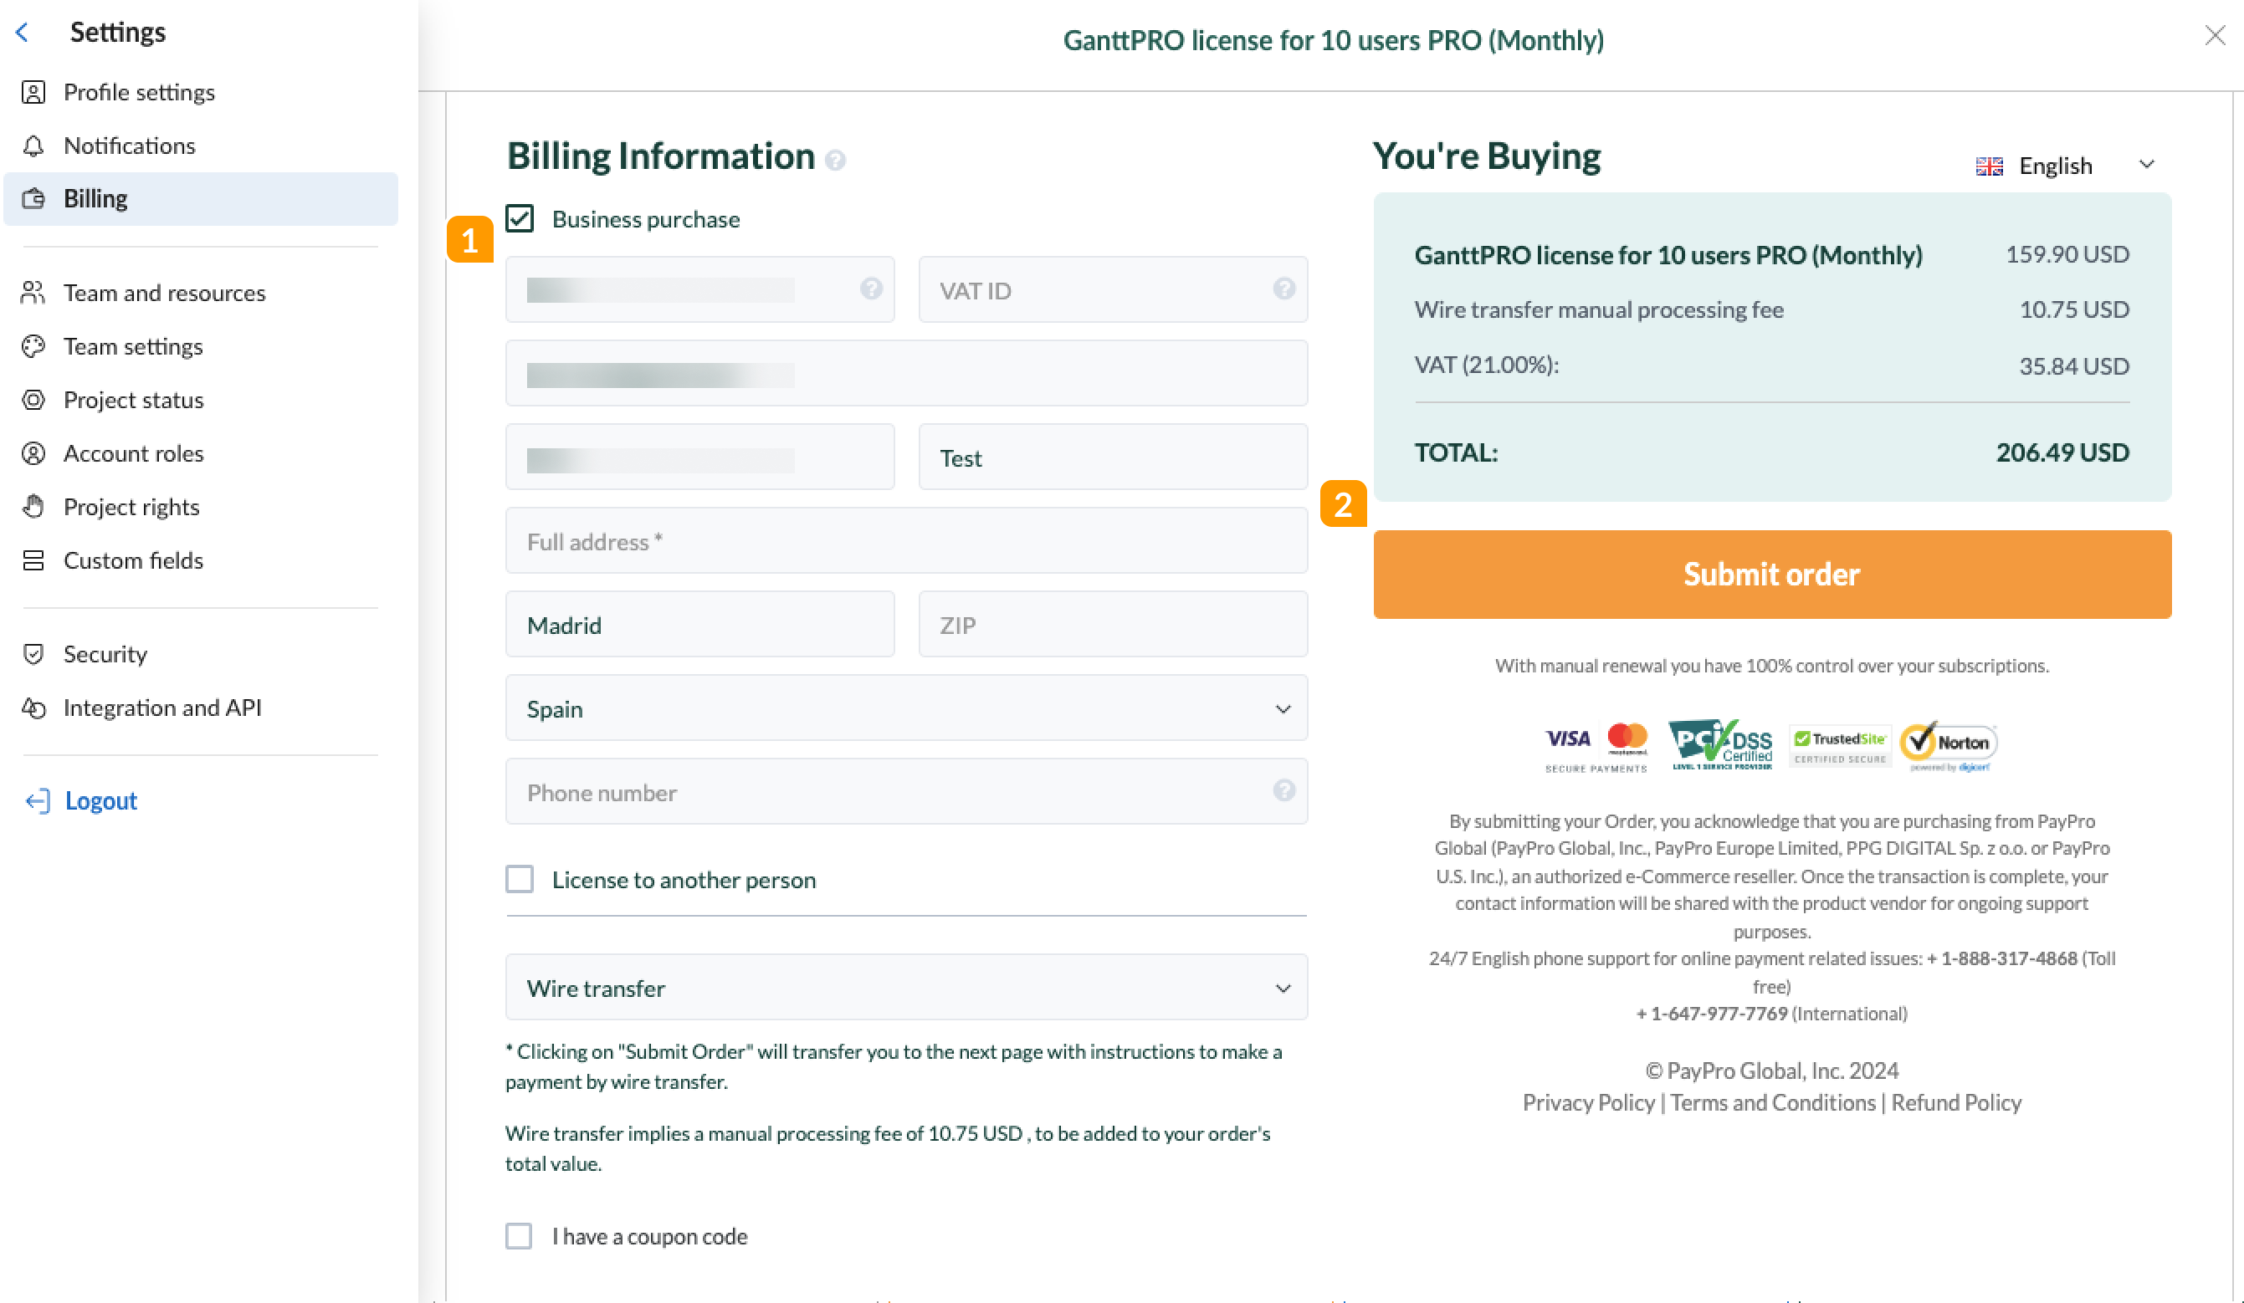Click the Full address input field
Screen dimensions: 2244x1303
pyautogui.click(x=906, y=540)
